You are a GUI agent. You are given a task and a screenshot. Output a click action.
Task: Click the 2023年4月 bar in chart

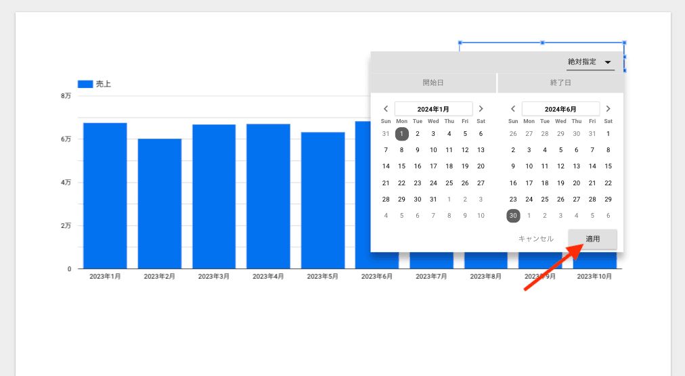click(268, 196)
